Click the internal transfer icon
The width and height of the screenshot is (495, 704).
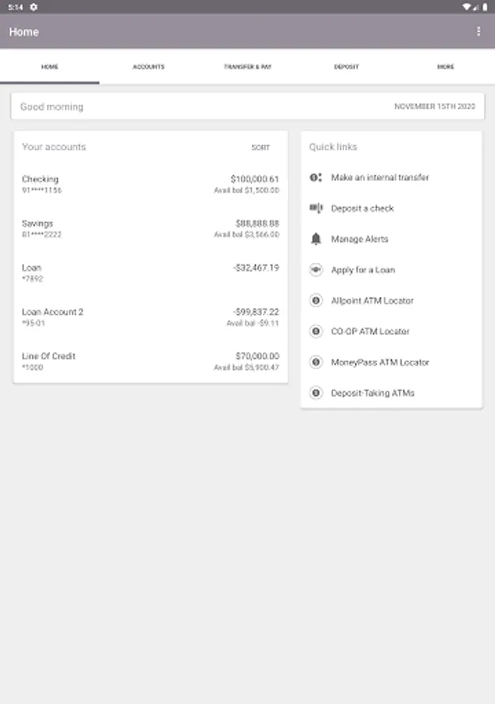pos(316,178)
